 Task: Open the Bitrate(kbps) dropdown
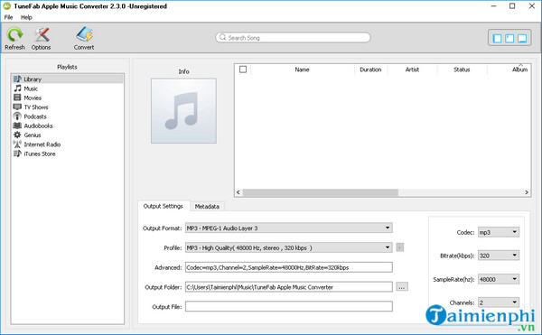click(499, 256)
